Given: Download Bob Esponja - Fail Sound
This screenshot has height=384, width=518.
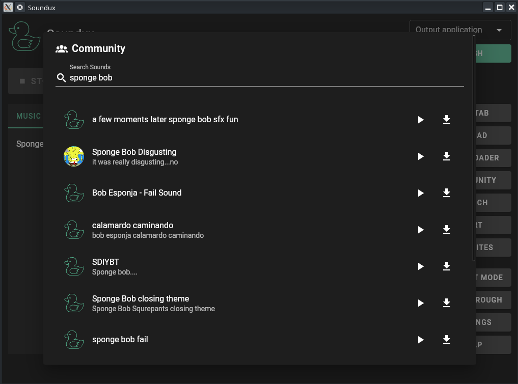Looking at the screenshot, I should coord(447,193).
